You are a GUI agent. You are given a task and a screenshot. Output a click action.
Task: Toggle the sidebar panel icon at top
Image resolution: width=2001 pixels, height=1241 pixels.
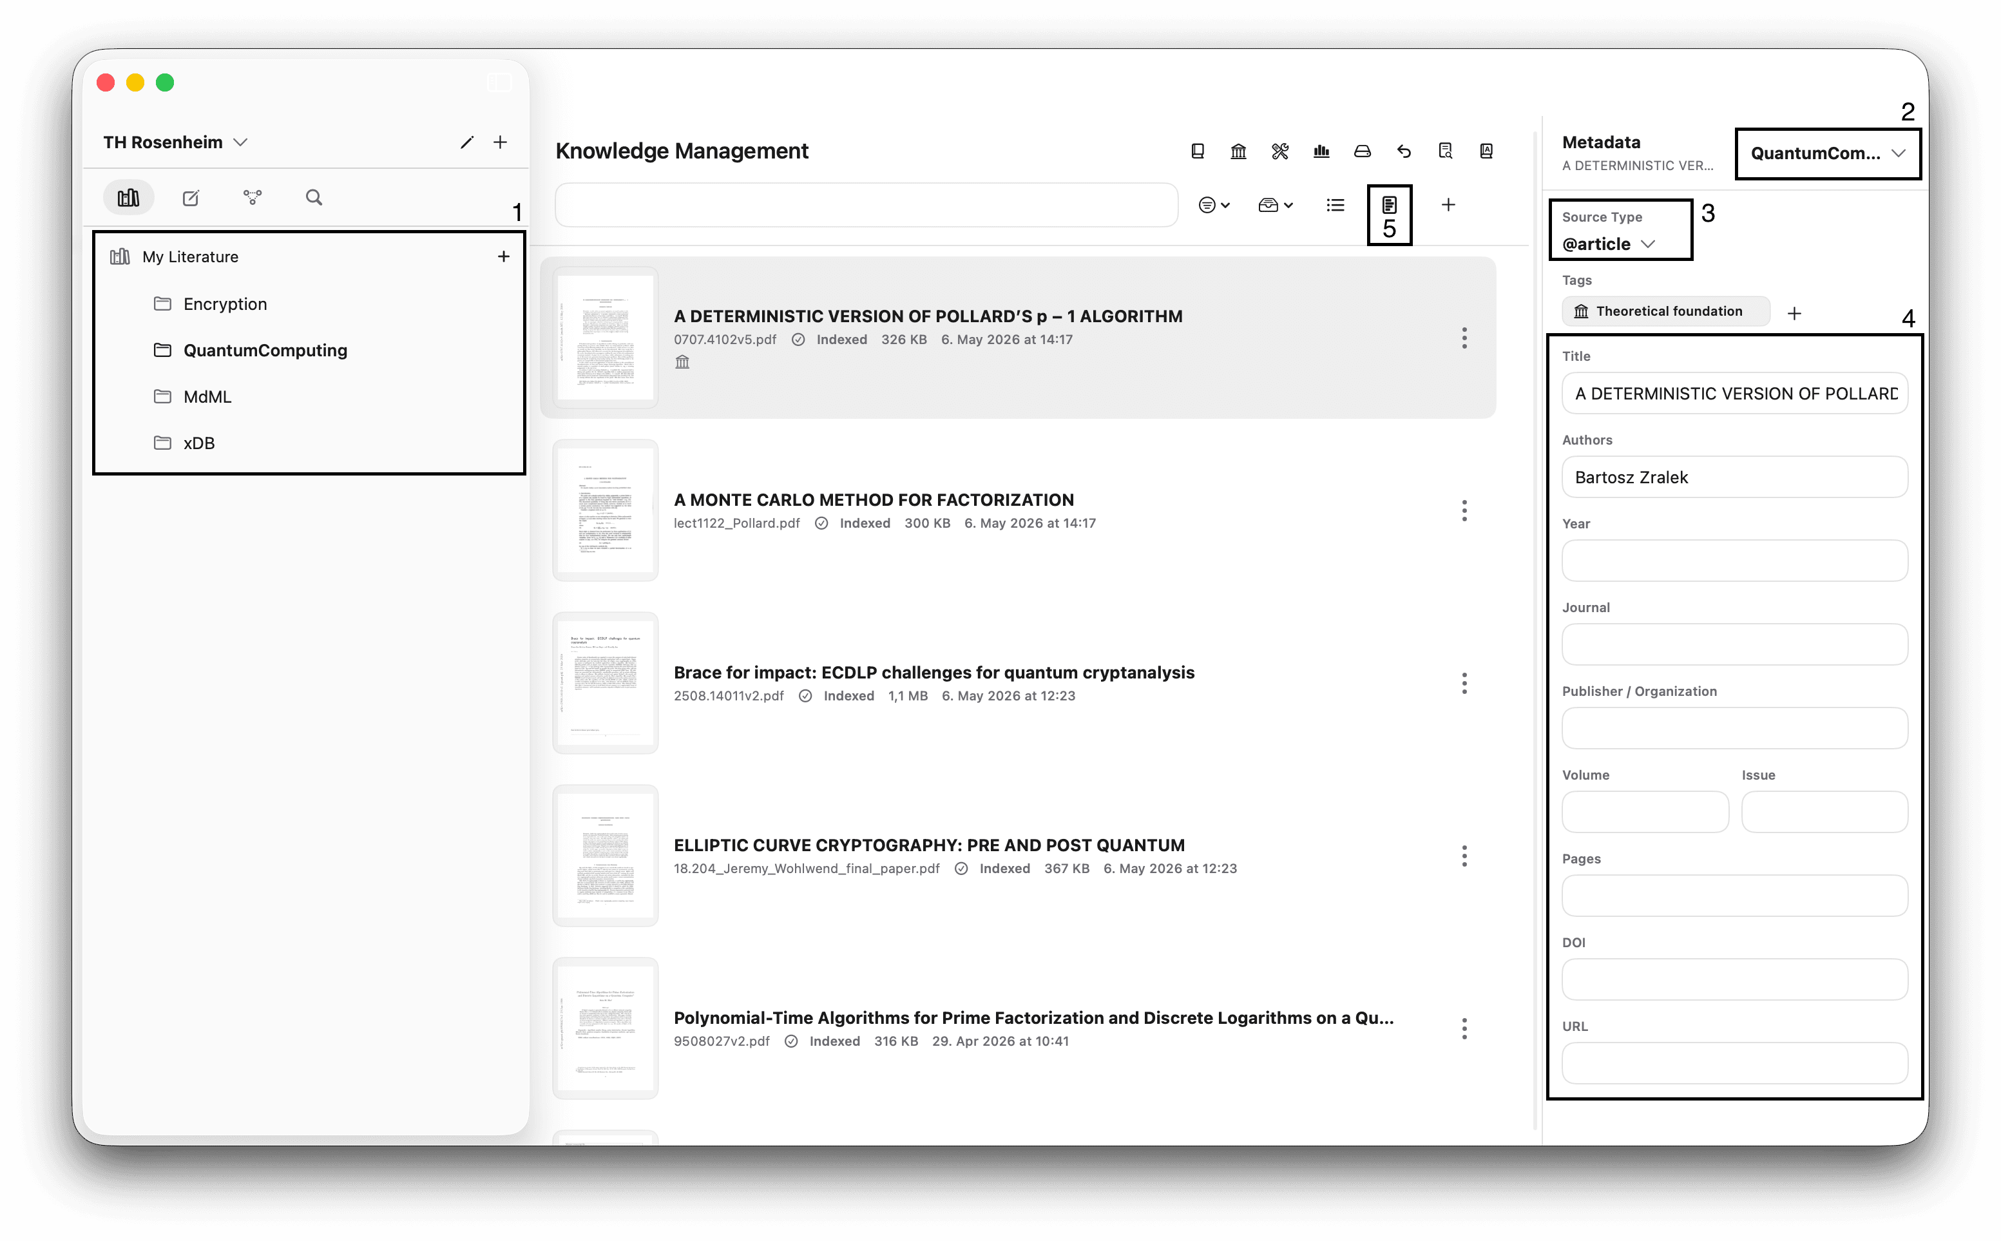click(500, 82)
